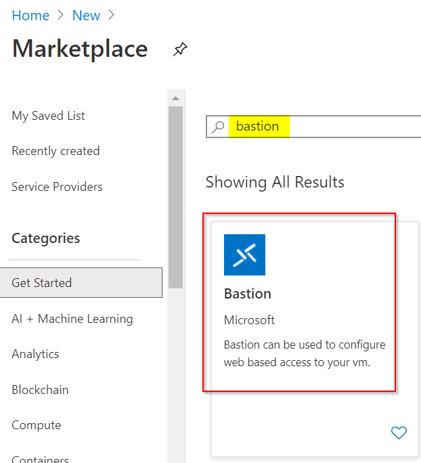This screenshot has height=463, width=421.
Task: Select AI + Machine Learning category
Action: click(72, 319)
